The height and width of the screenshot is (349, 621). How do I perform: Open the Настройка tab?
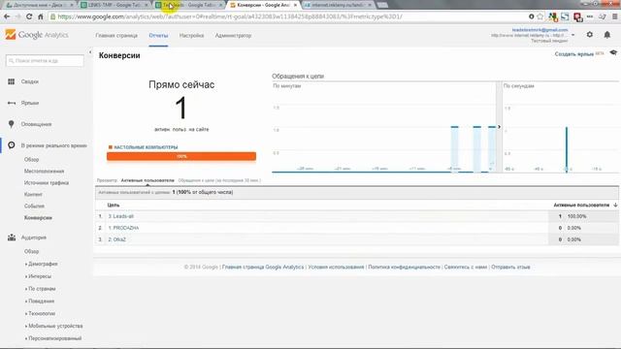(191, 36)
